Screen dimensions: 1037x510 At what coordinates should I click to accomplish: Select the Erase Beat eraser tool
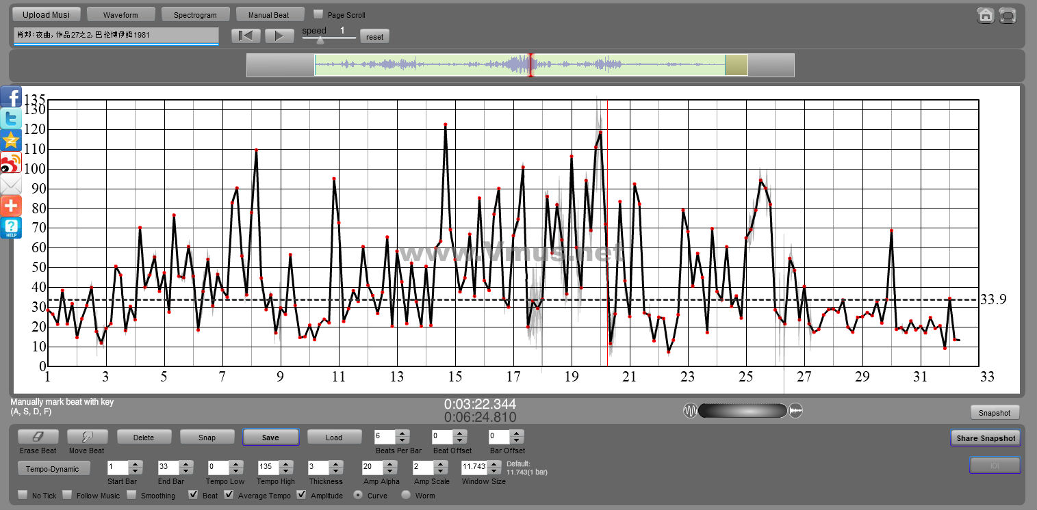click(38, 437)
